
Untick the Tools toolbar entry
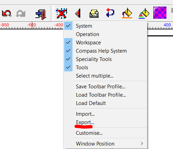[105, 68]
